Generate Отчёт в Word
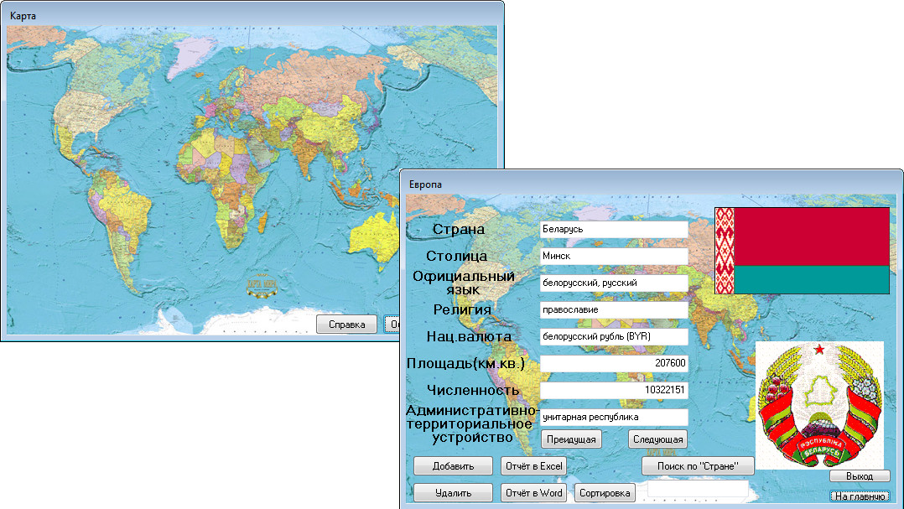Screen dimensions: 904x509 pos(533,493)
